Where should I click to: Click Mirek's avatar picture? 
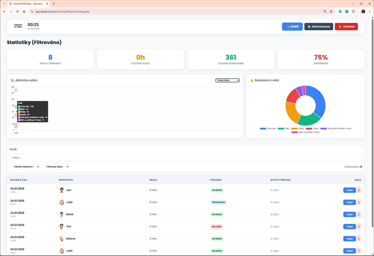tap(62, 214)
